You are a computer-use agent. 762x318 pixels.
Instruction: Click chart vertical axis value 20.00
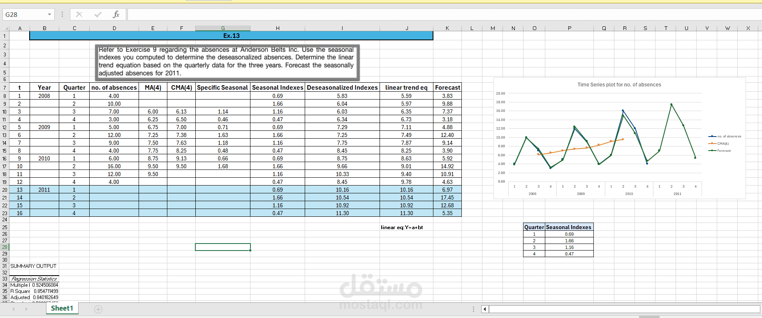pyautogui.click(x=501, y=93)
